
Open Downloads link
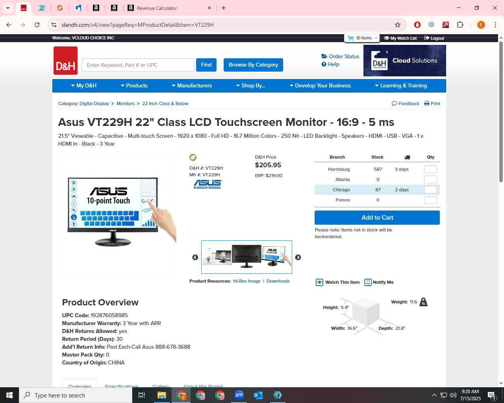(x=278, y=281)
